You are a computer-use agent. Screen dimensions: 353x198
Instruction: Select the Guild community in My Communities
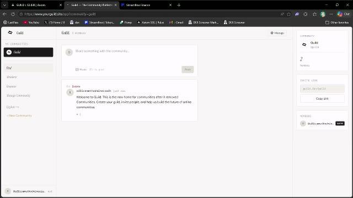click(x=28, y=52)
